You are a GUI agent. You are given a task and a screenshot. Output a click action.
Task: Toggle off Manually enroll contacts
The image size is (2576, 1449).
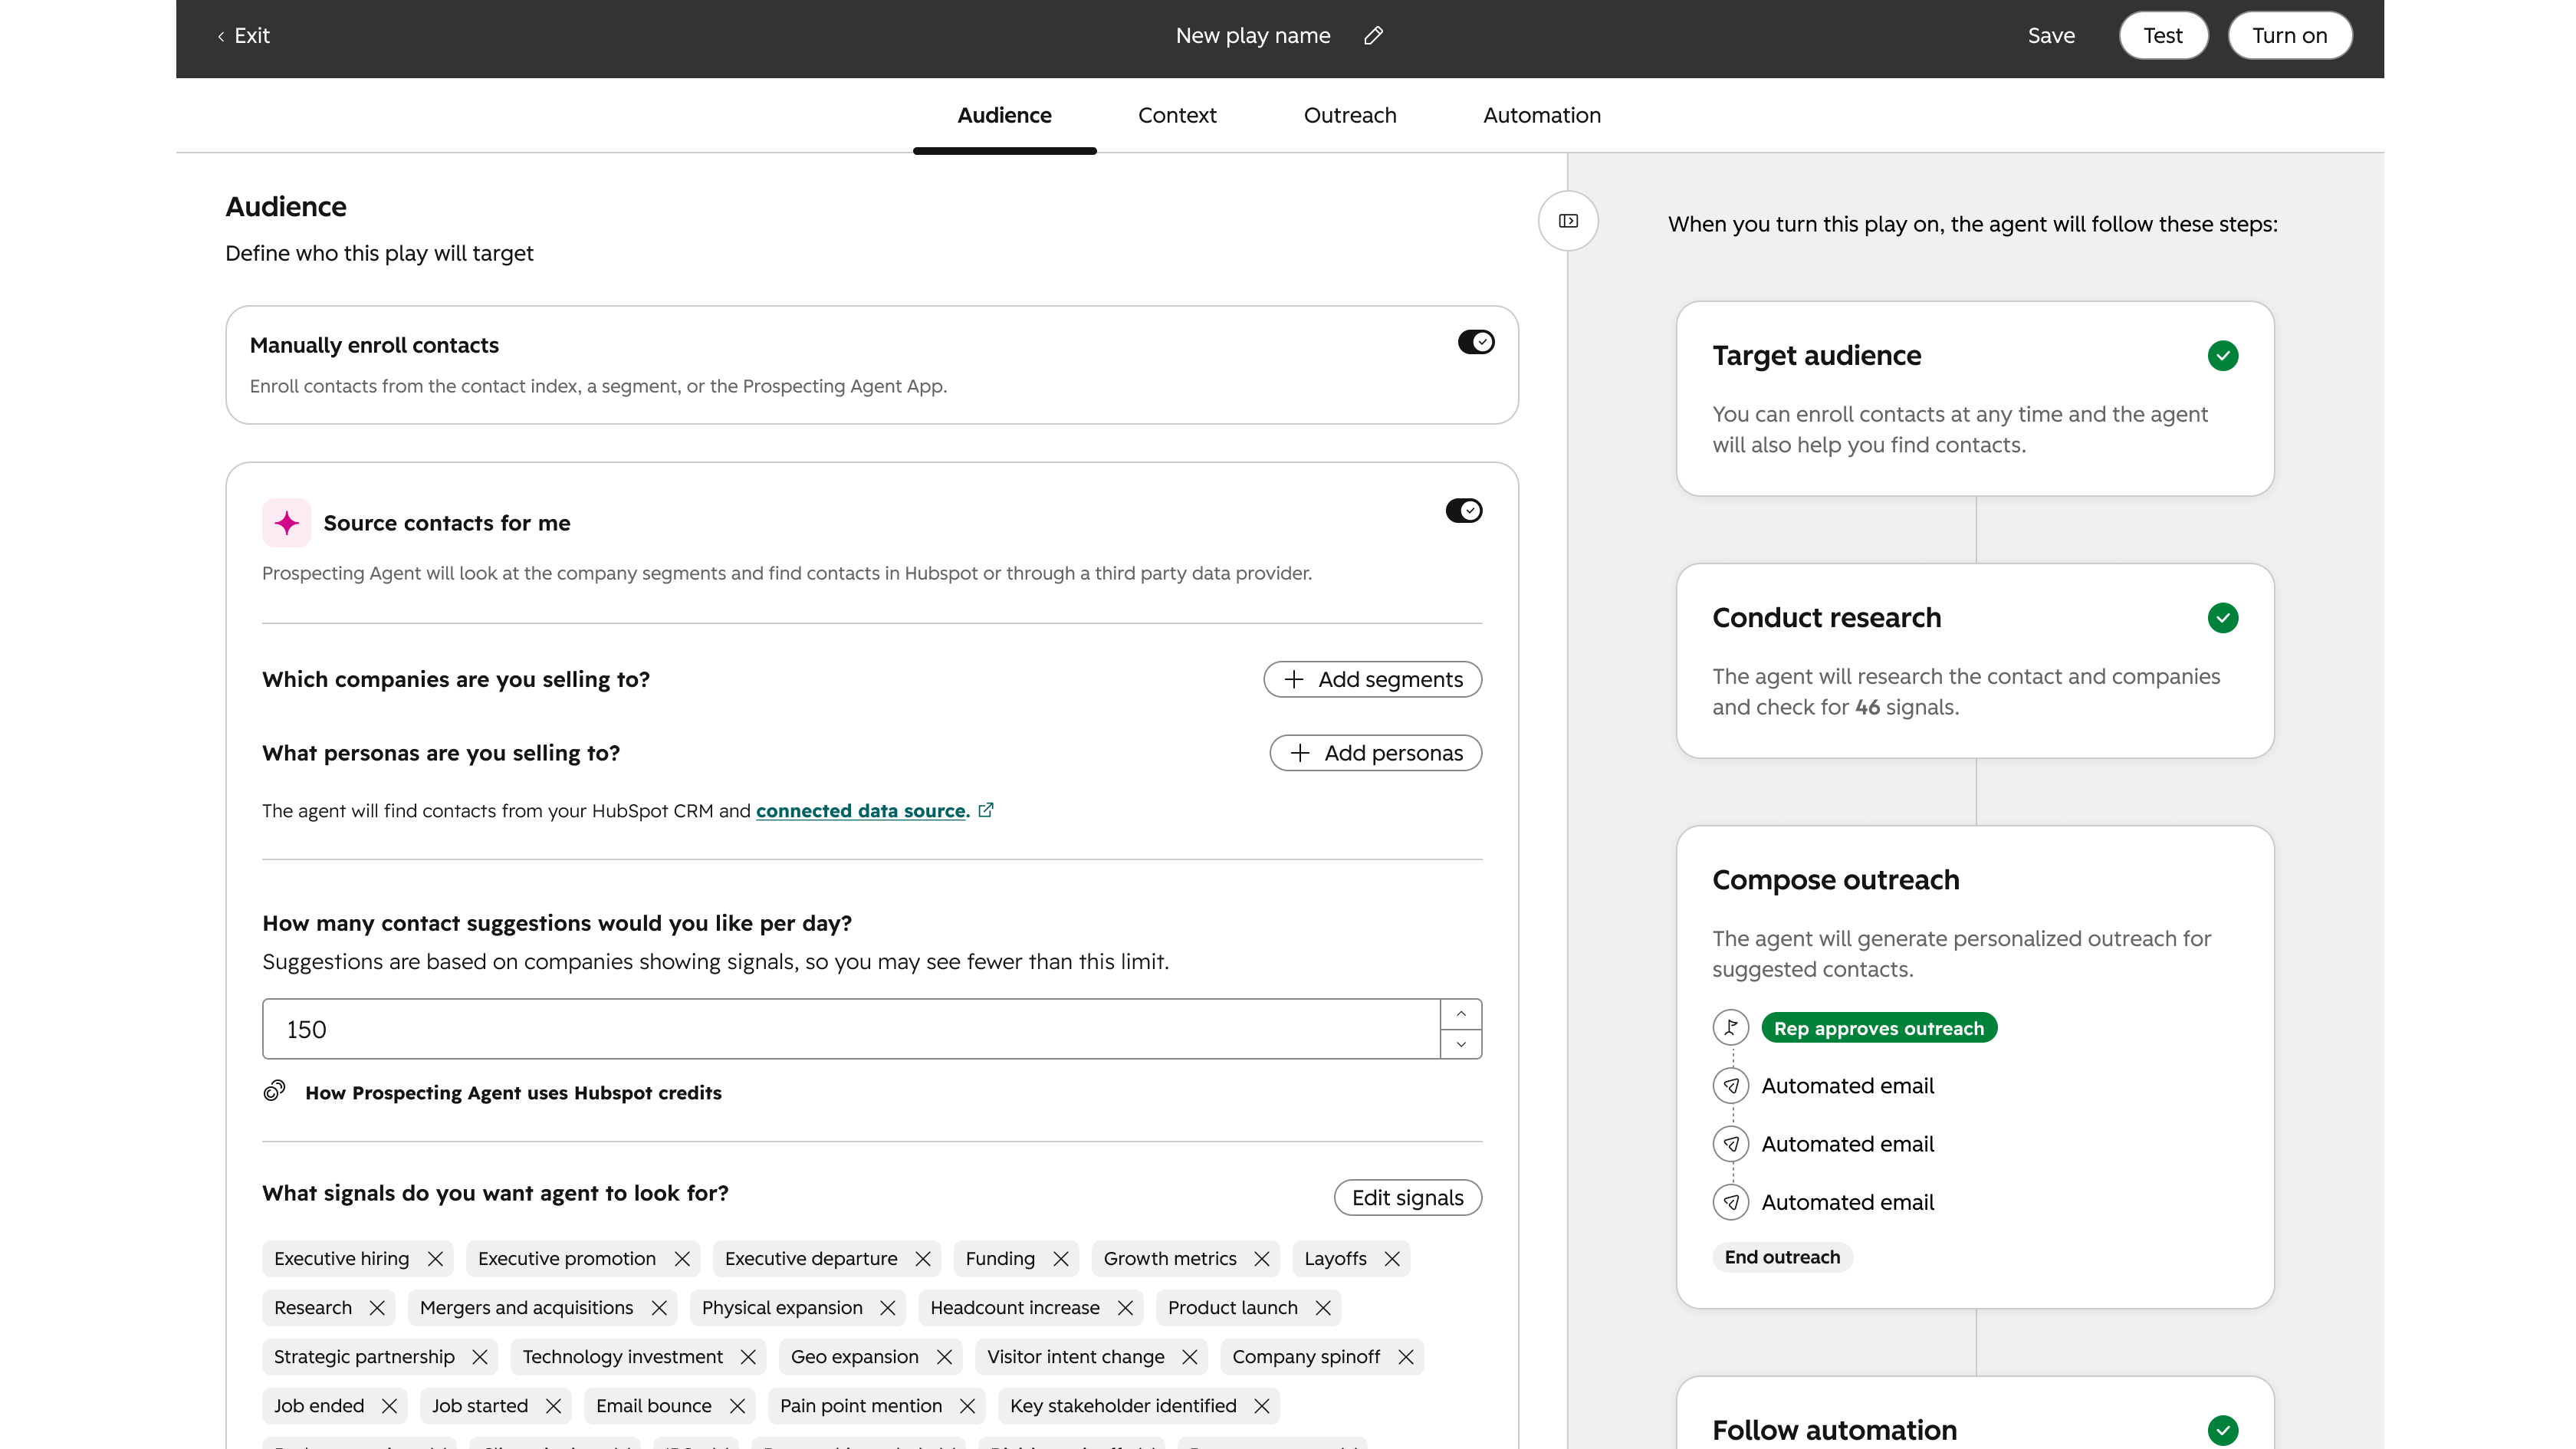click(1476, 342)
